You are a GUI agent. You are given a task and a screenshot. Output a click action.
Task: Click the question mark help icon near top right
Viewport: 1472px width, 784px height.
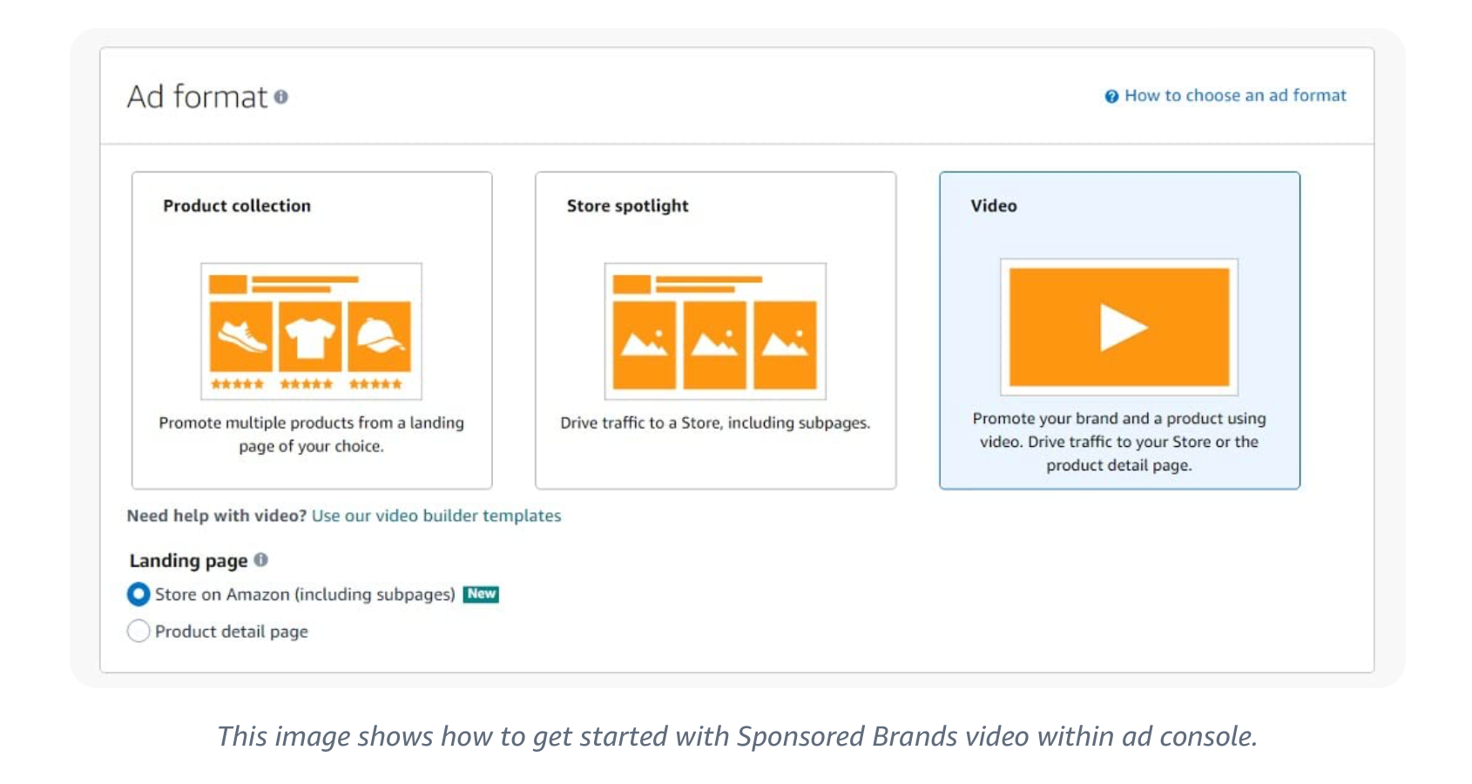pyautogui.click(x=1110, y=96)
